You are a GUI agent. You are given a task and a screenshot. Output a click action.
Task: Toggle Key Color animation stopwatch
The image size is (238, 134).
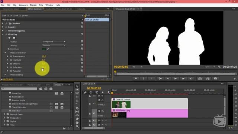tap(9, 49)
